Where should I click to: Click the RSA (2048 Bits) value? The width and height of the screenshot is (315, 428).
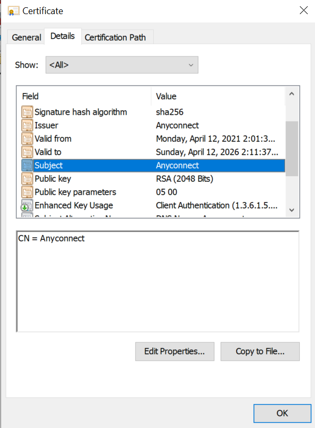coord(185,179)
